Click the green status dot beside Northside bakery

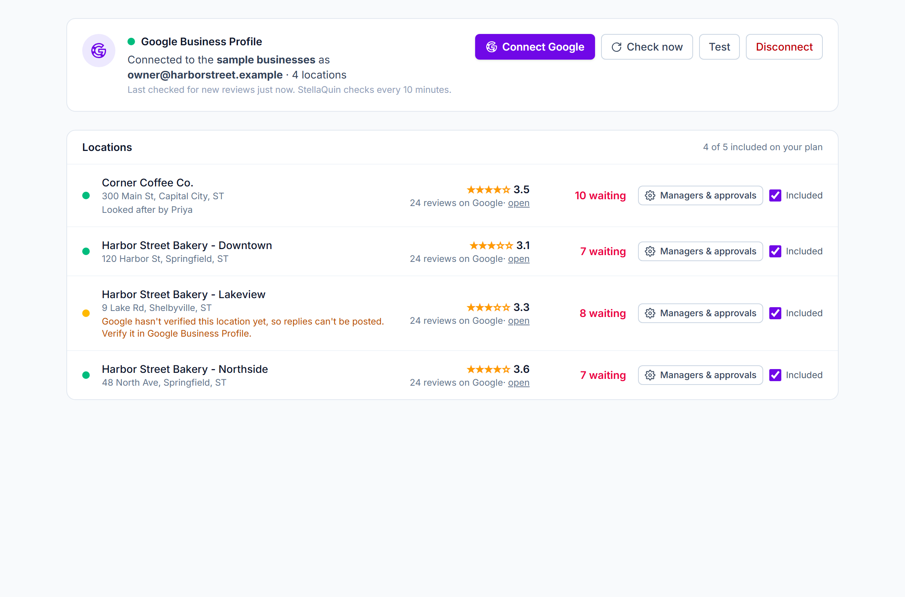pyautogui.click(x=86, y=375)
